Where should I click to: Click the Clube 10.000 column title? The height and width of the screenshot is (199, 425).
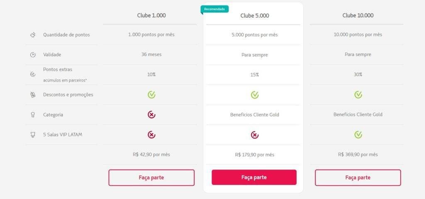point(358,15)
